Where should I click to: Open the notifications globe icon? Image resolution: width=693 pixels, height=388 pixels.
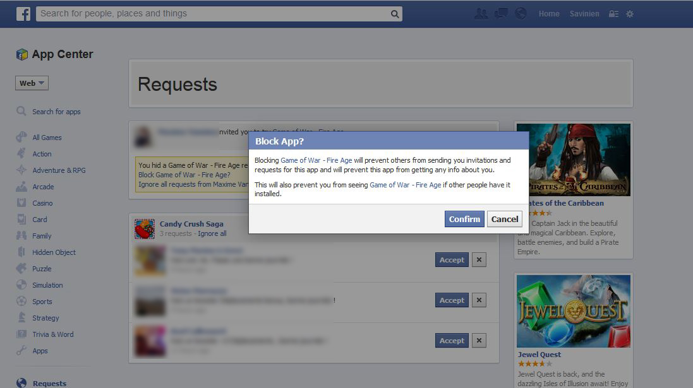point(521,14)
